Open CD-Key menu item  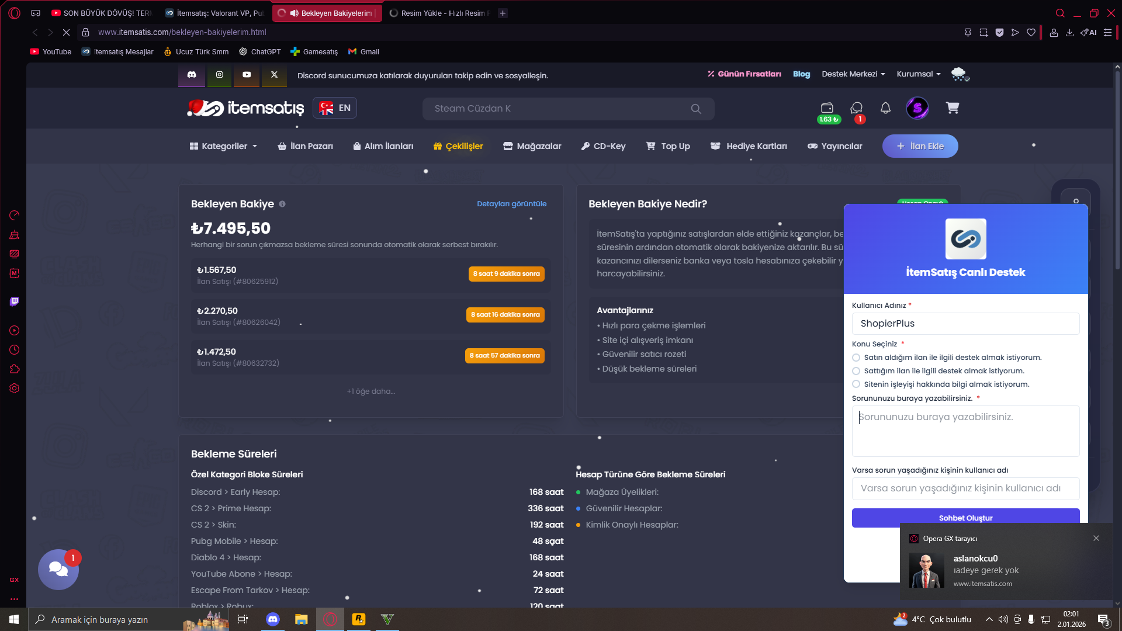(x=604, y=146)
